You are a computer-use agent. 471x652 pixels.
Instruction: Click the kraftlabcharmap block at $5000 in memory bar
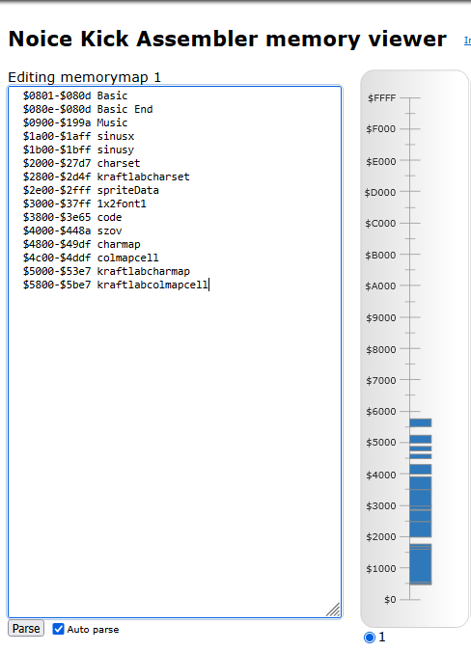[x=421, y=439]
